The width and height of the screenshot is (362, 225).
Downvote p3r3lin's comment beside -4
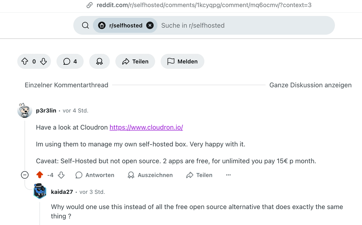(61, 175)
